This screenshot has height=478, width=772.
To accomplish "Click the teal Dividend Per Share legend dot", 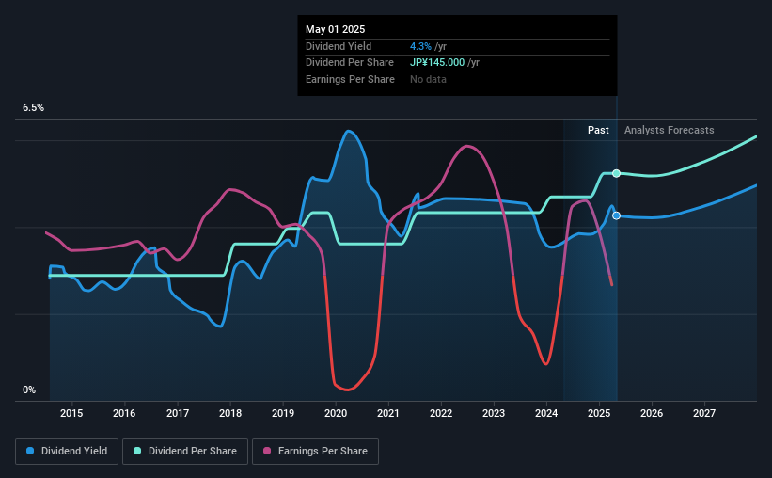I will pos(137,451).
